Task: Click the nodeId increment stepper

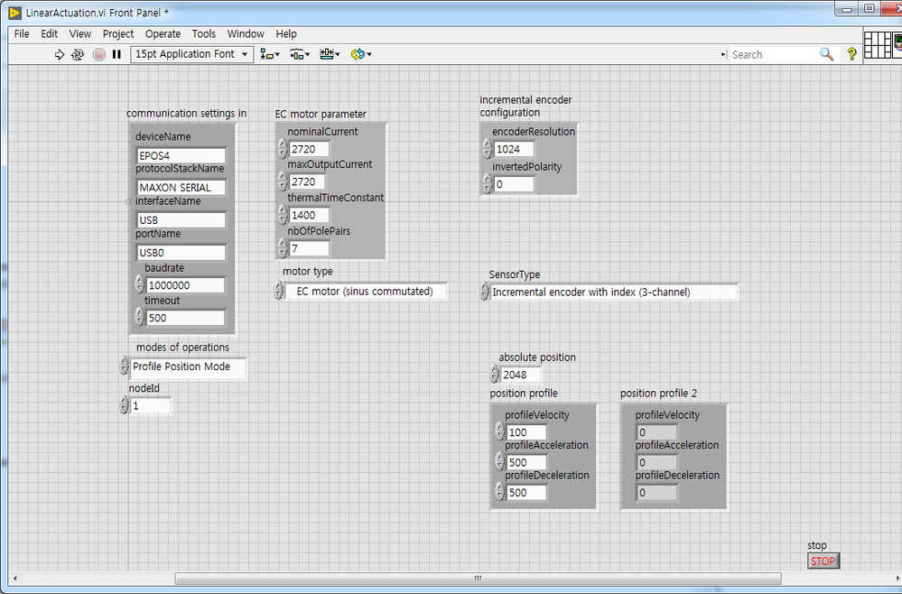Action: tap(125, 402)
